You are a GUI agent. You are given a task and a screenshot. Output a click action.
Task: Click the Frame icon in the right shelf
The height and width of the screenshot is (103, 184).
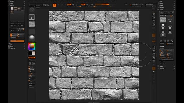(154, 47)
